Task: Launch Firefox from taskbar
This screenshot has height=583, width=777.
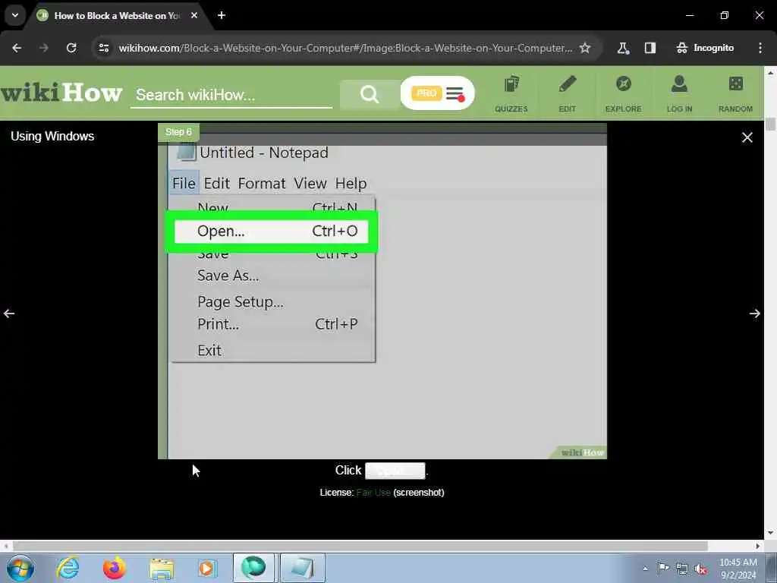Action: point(115,568)
